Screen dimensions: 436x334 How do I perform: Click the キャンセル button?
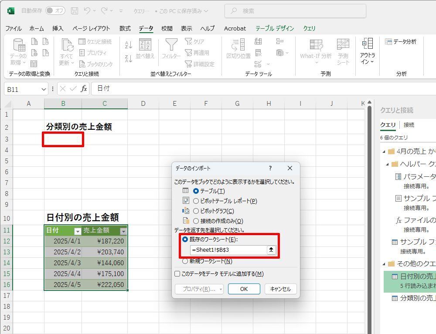(280, 289)
